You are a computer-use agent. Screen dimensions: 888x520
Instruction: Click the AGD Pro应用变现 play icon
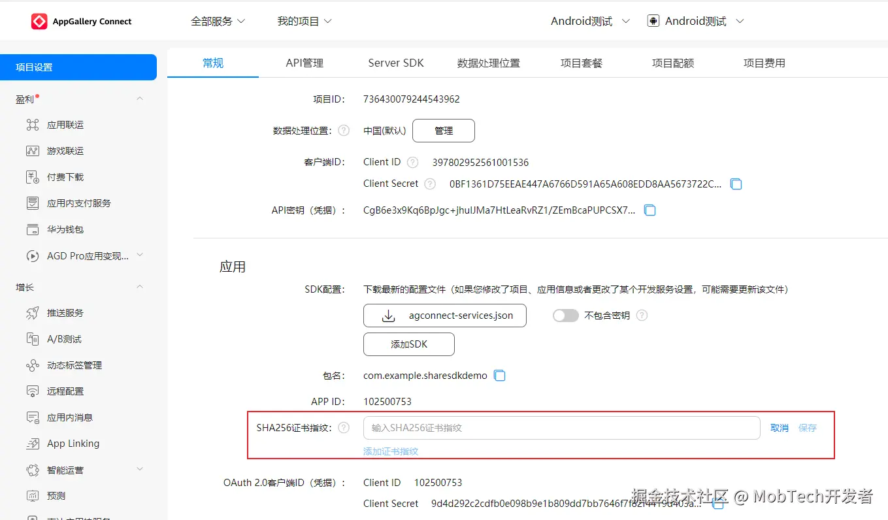tap(33, 256)
